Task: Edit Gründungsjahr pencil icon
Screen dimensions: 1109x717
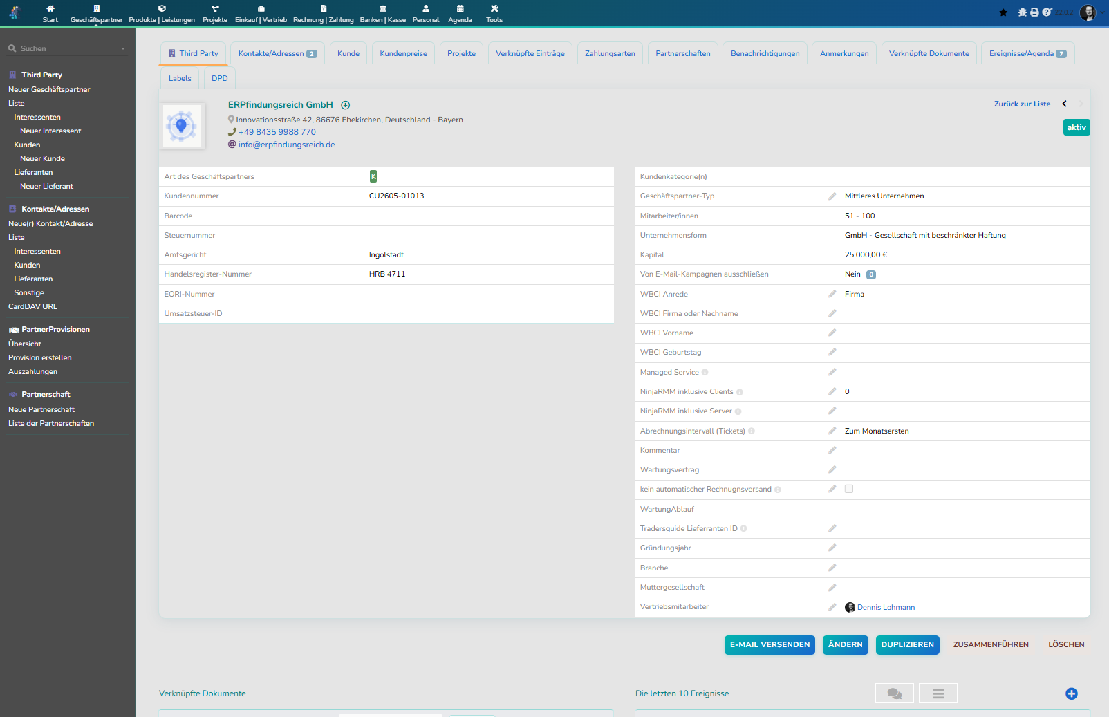Action: click(832, 548)
